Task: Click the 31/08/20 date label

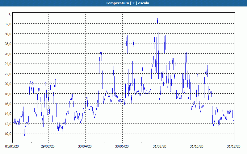Action: tap(159, 146)
